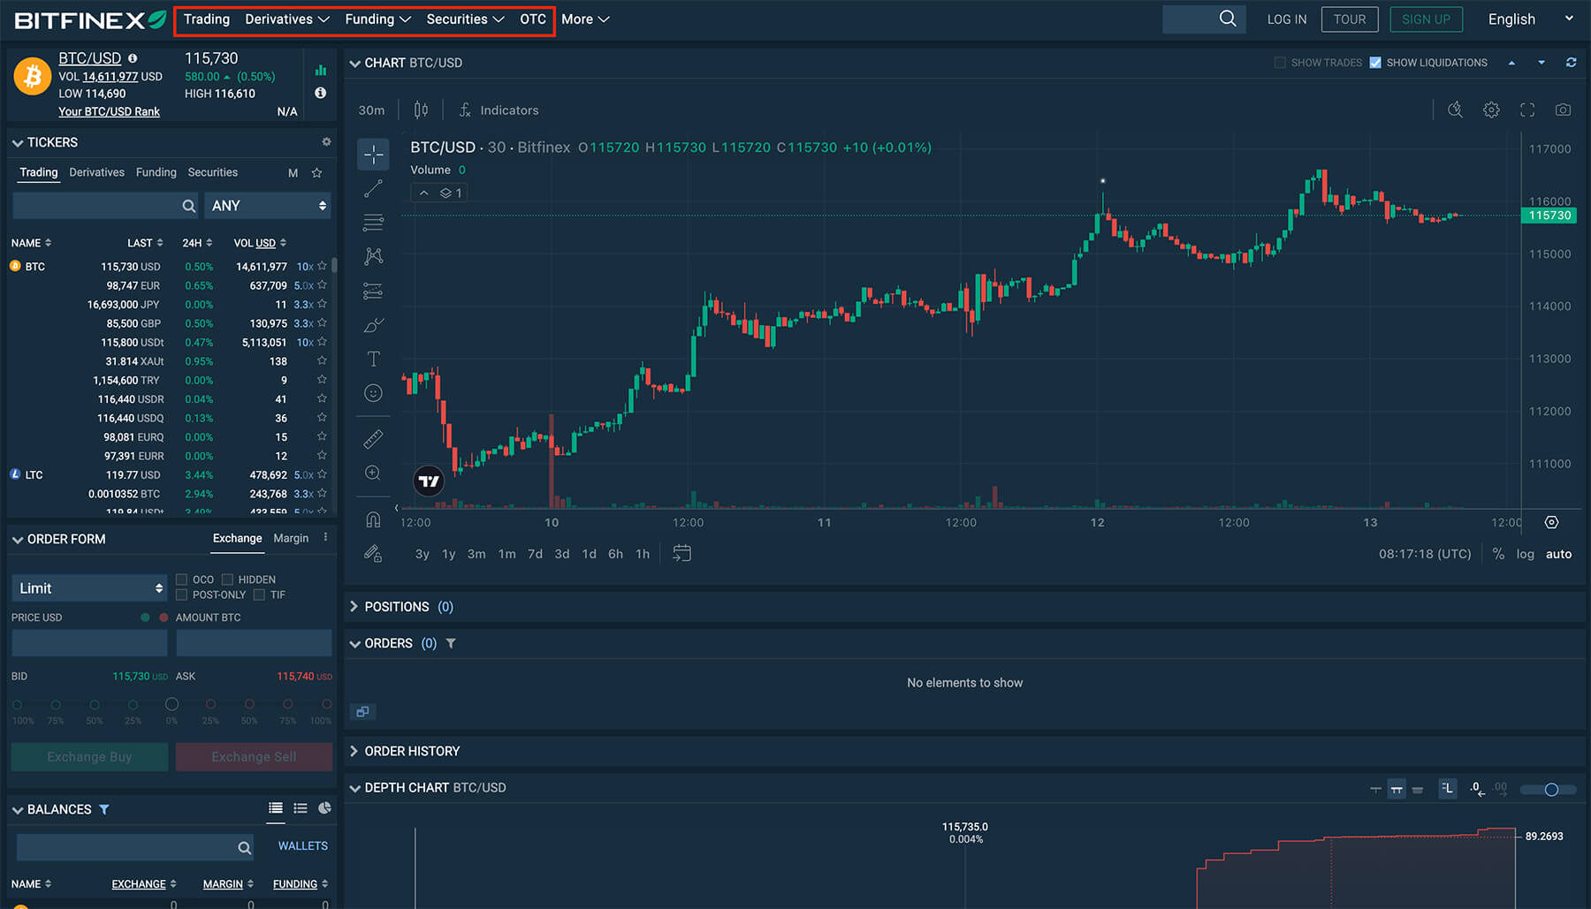Adjust the depth chart zoom slider
The image size is (1591, 909).
(x=1550, y=790)
